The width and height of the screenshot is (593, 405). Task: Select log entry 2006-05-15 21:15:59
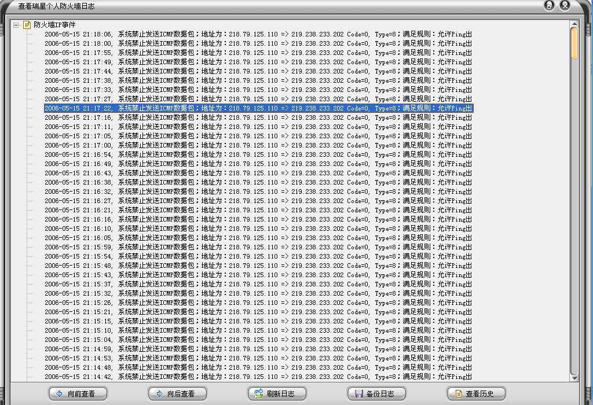[x=259, y=247]
